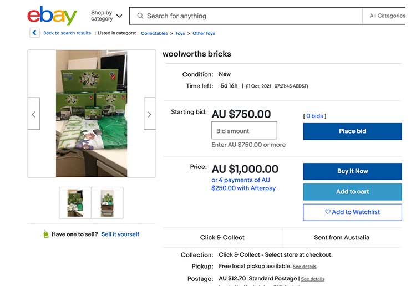Image resolution: width=416 pixels, height=286 pixels.
Task: Select the Click & Collect tab
Action: tap(222, 237)
